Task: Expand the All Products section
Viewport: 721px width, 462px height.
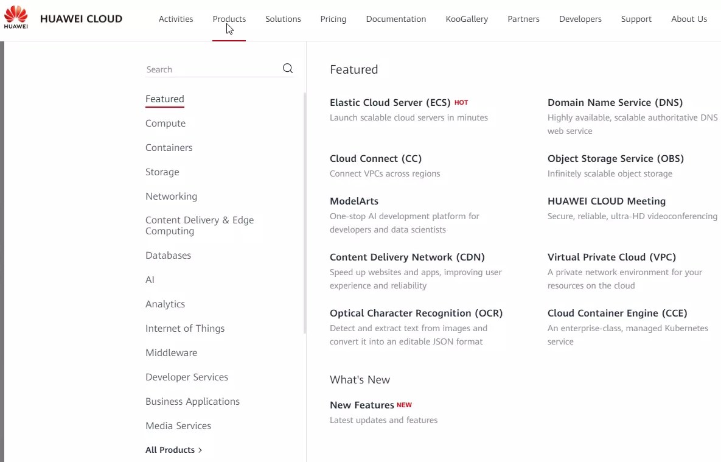Action: (x=171, y=450)
